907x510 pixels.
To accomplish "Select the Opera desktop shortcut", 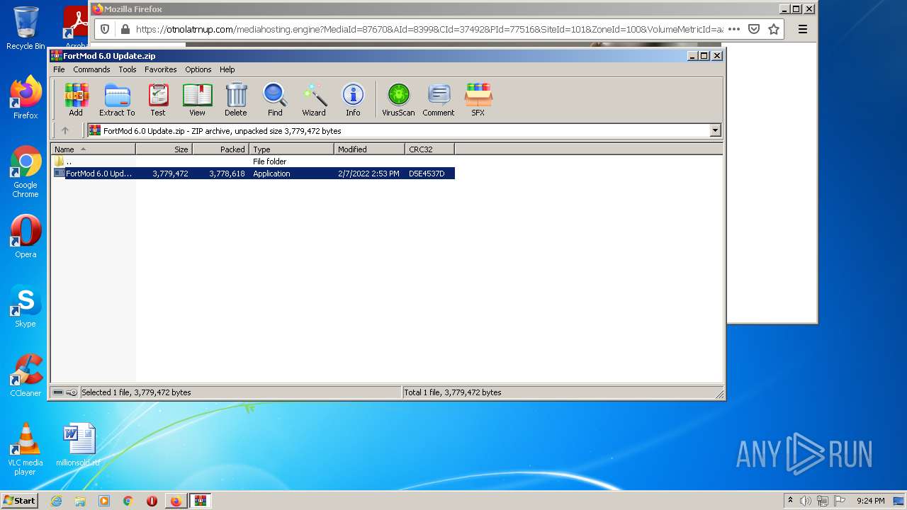I will click(26, 236).
